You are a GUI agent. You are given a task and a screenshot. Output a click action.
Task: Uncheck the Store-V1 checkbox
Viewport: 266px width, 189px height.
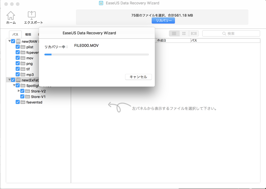point(22,96)
